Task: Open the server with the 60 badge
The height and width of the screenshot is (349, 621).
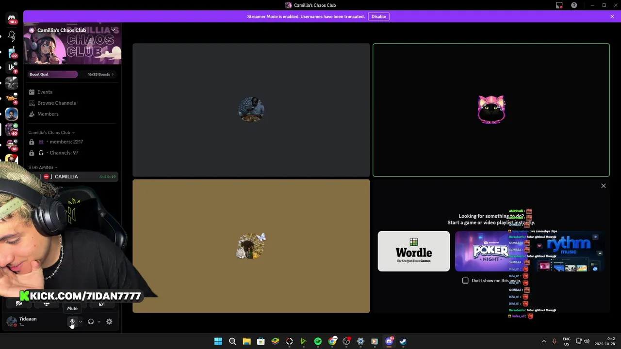Action: tap(12, 129)
